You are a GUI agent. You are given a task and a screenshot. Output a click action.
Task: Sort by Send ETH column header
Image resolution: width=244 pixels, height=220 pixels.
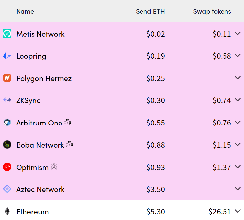pyautogui.click(x=150, y=11)
